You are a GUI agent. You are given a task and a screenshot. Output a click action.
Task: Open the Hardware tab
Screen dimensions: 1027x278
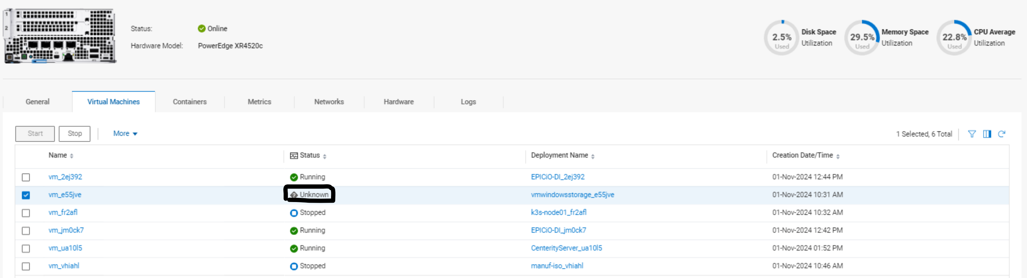click(398, 102)
